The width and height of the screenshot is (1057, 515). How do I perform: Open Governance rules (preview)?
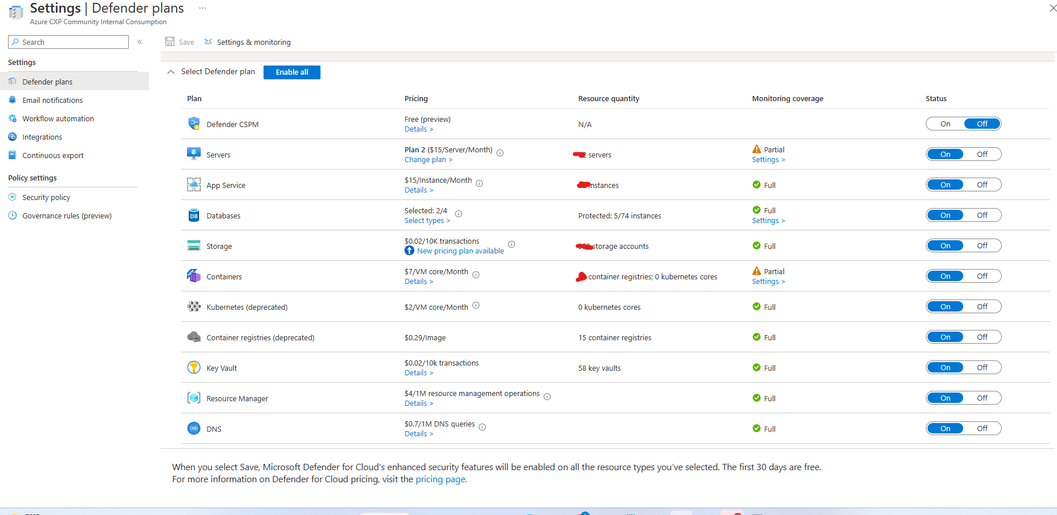75,216
